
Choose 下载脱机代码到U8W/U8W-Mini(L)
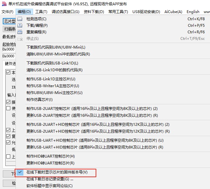point(113,47)
